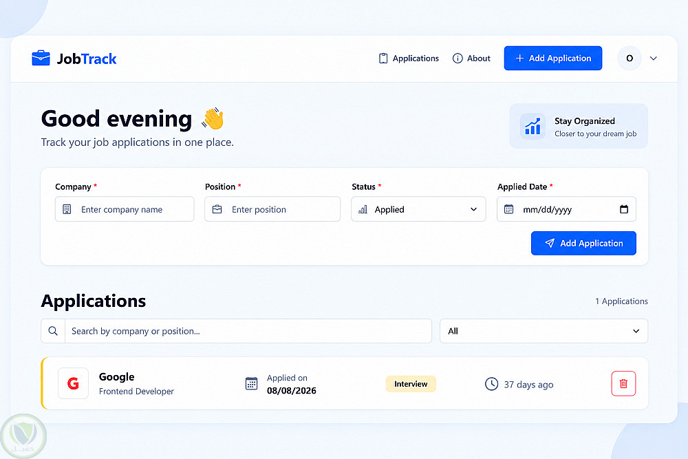Click the calendar icon beside Applied on
Screen dimensions: 688x459
pos(251,383)
